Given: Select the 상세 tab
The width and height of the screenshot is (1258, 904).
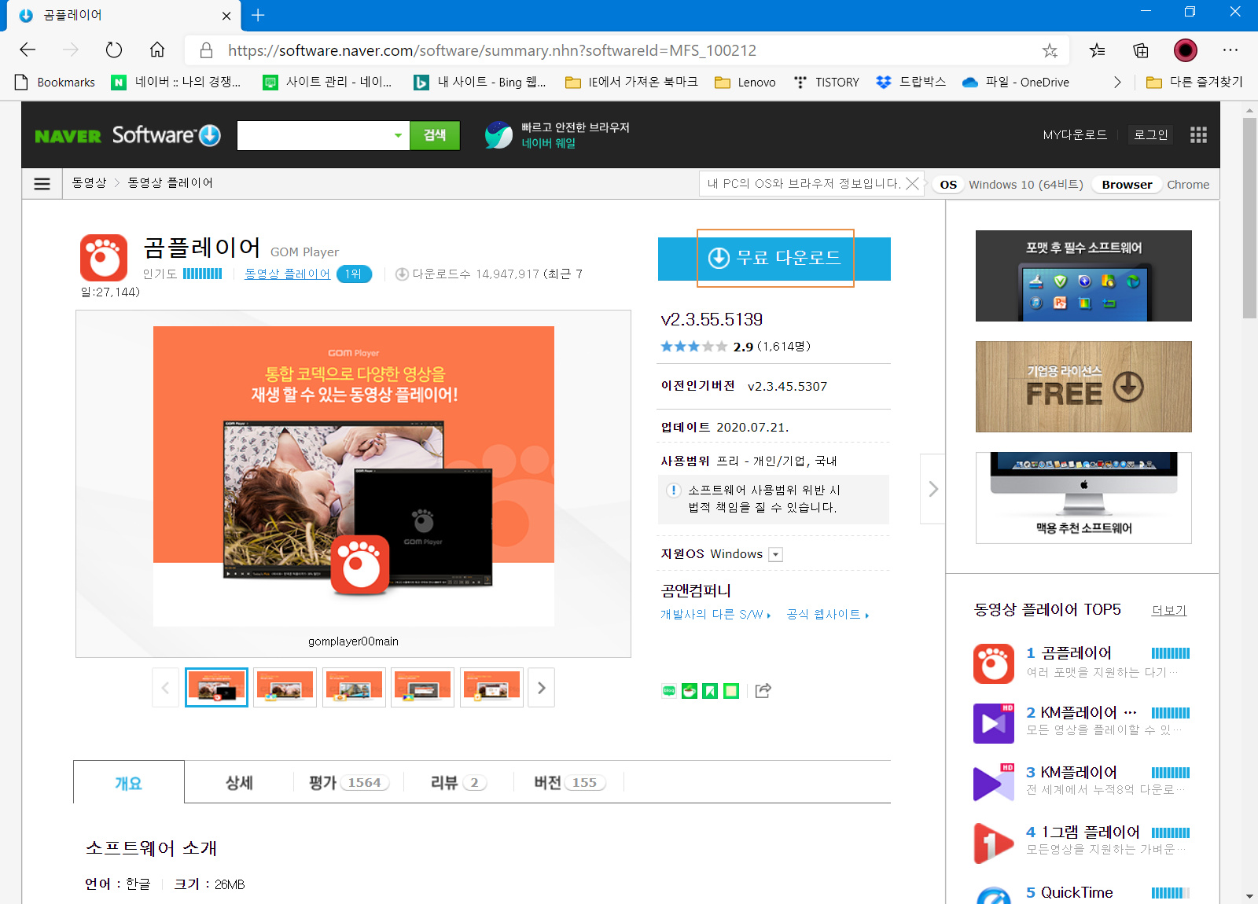Looking at the screenshot, I should tap(239, 782).
